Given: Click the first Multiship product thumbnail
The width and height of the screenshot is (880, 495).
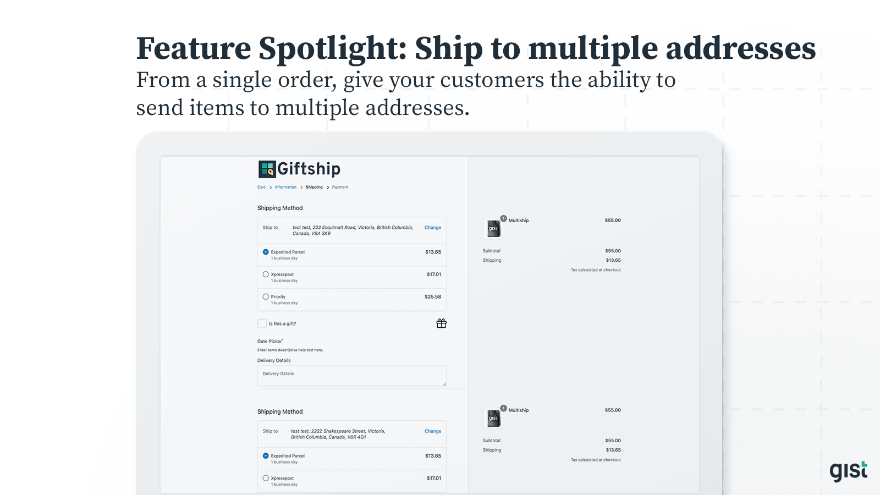Looking at the screenshot, I should coord(493,228).
